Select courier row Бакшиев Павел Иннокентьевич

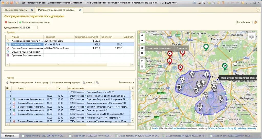27,48
